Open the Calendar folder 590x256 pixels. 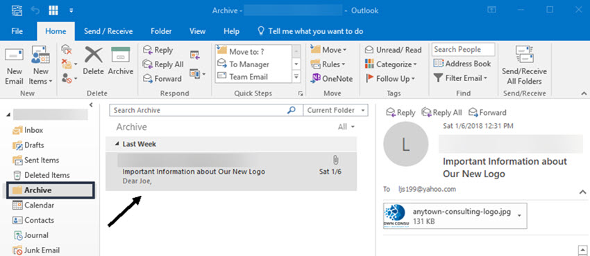(33, 205)
